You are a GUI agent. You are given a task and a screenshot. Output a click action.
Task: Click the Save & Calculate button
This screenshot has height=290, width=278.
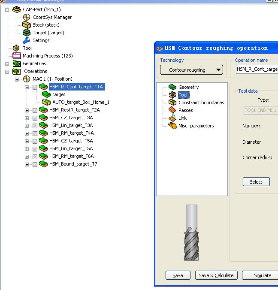[x=216, y=275]
